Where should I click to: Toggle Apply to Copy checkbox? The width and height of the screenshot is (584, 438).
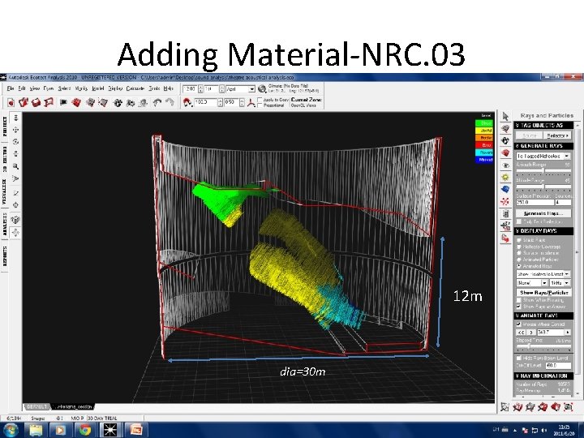click(x=260, y=100)
